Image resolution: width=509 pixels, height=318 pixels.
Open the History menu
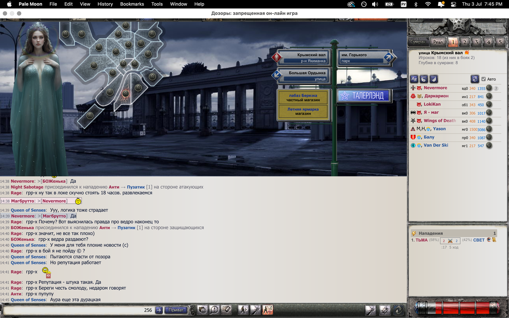(105, 4)
